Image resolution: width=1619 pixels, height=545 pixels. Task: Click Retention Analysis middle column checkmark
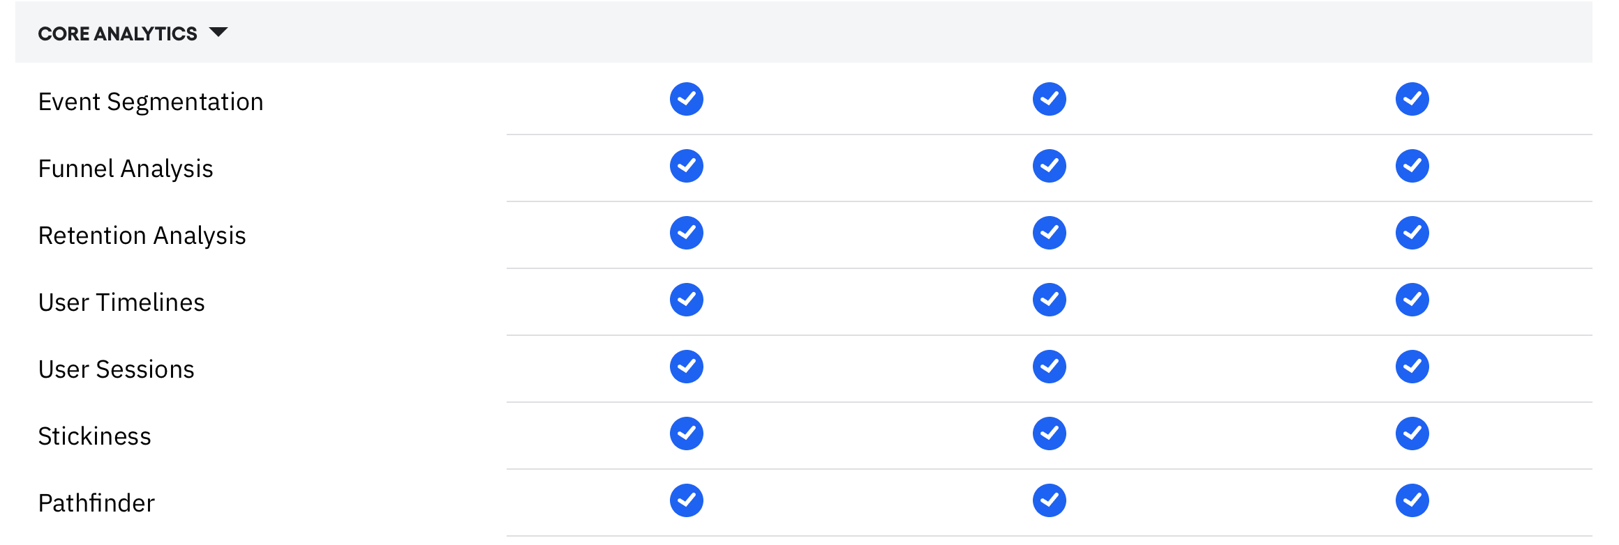point(1049,233)
